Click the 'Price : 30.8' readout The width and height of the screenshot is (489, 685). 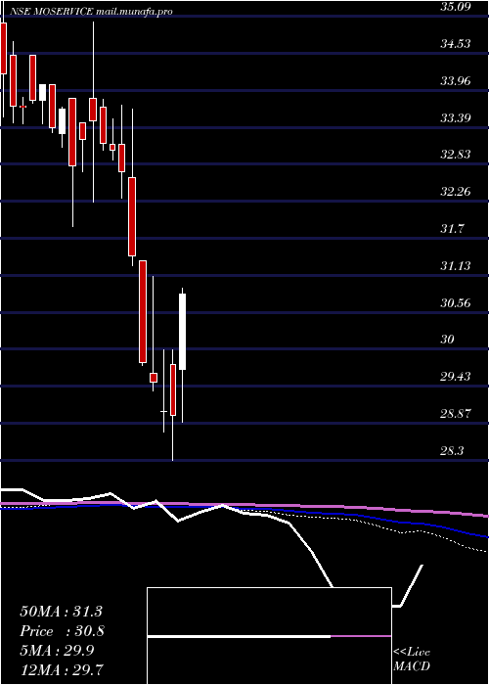tap(62, 631)
